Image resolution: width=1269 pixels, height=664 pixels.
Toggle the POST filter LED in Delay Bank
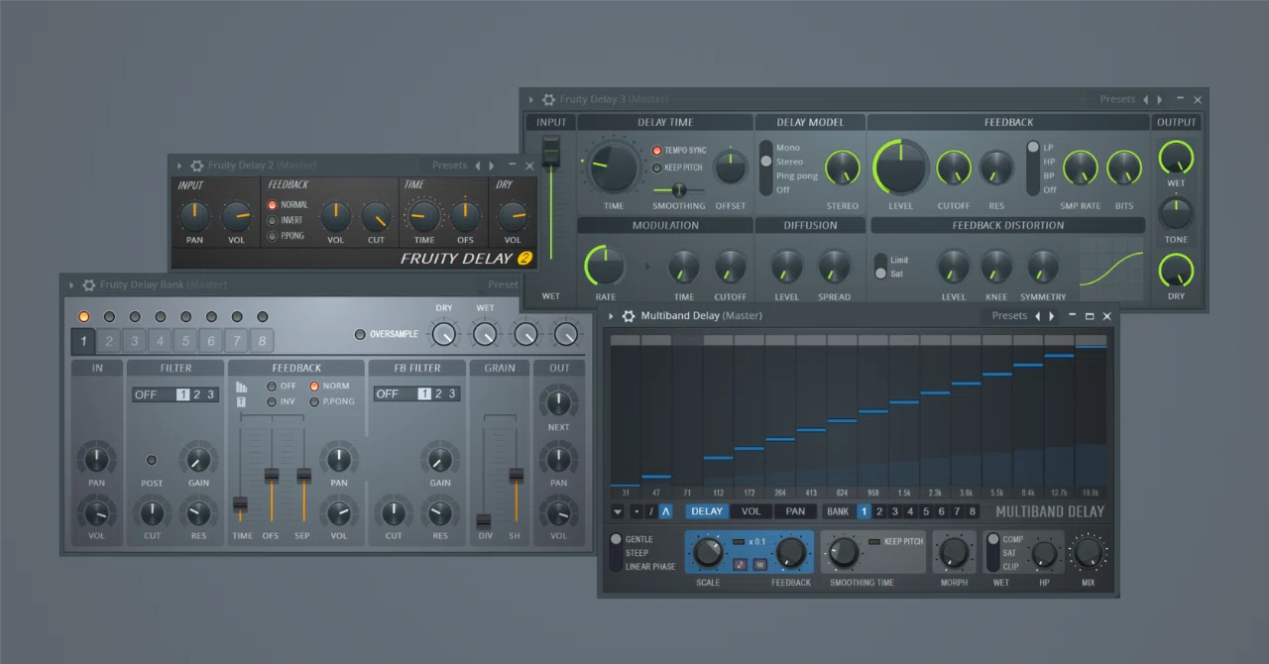(x=152, y=460)
